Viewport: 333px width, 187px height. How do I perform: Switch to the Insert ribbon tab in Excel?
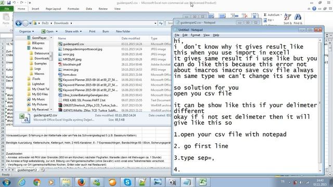tap(35, 9)
